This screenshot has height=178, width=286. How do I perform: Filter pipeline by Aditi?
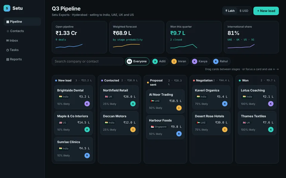(159, 61)
